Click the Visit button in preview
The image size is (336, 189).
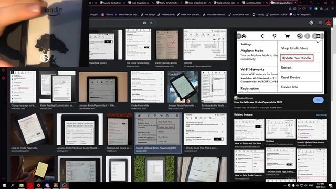pos(318,100)
